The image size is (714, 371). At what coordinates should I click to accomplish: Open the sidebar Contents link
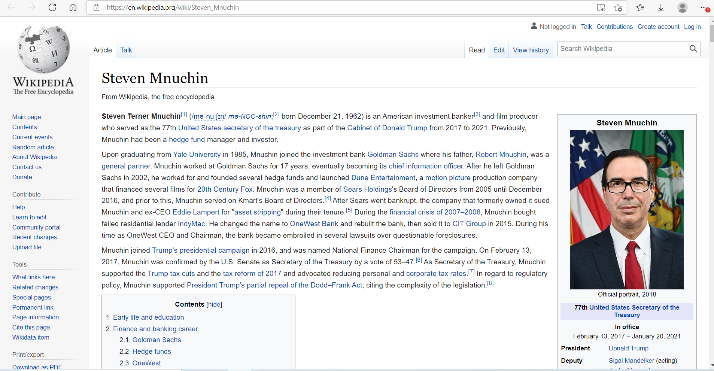[x=25, y=127]
